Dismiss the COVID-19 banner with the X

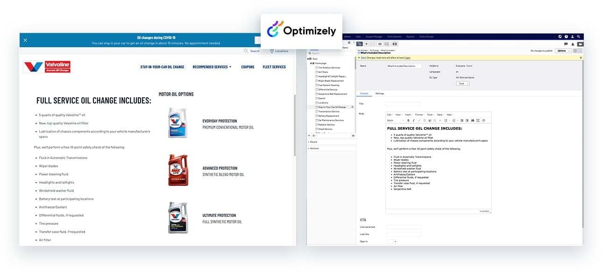pos(25,40)
